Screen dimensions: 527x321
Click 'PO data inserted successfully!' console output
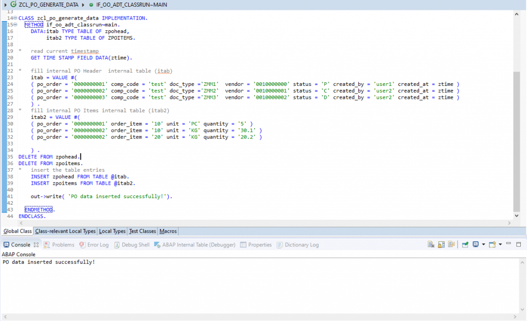click(x=49, y=262)
